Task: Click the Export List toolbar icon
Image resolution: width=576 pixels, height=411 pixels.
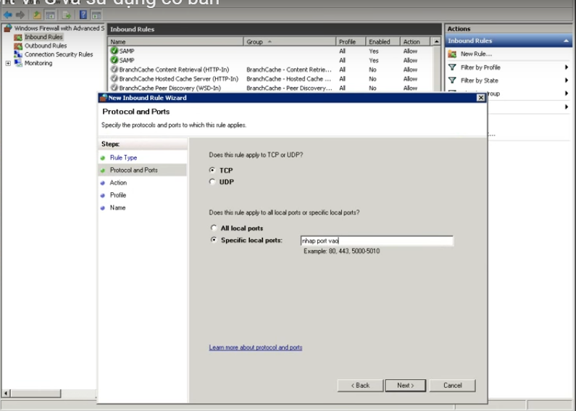Action: click(67, 15)
